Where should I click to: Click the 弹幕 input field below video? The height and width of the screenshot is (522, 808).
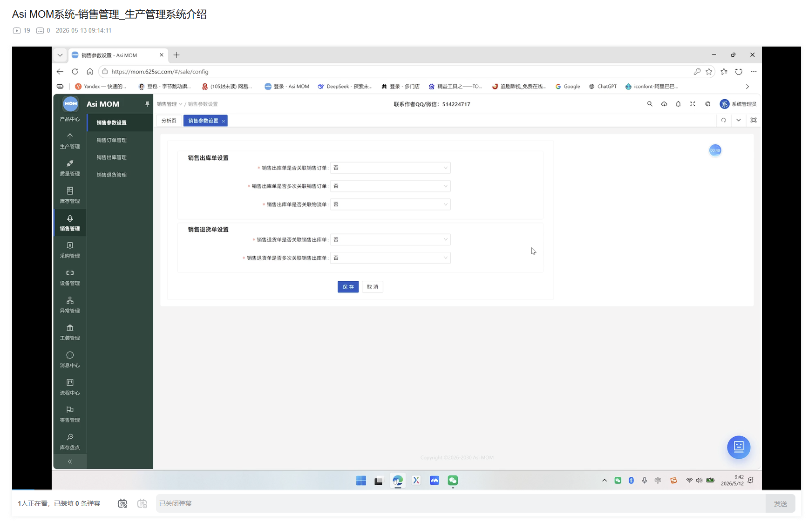click(461, 503)
